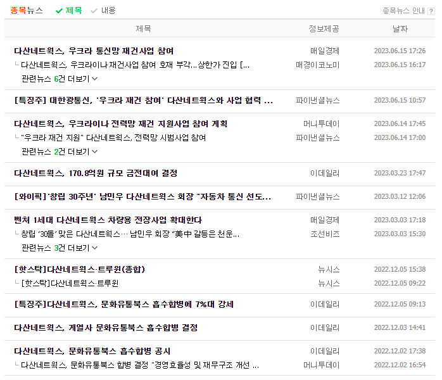
Task: Click the date 2023.03.03 15:30
Action: (x=400, y=234)
